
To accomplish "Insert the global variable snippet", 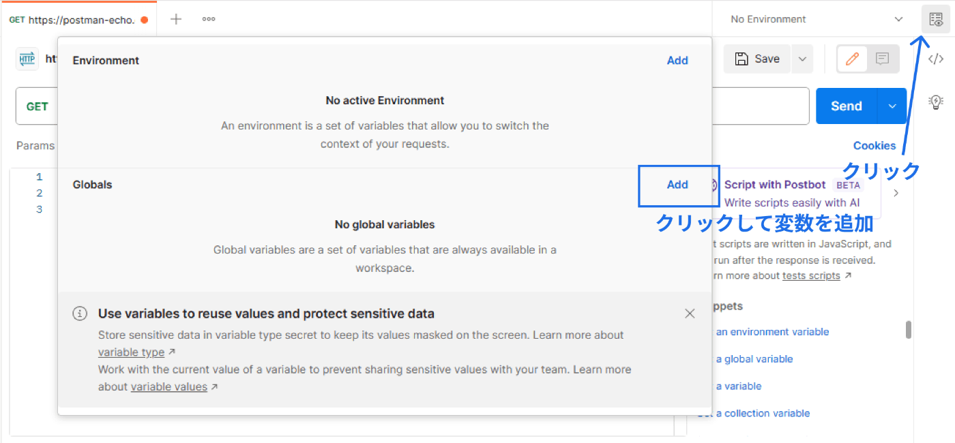I will point(754,359).
